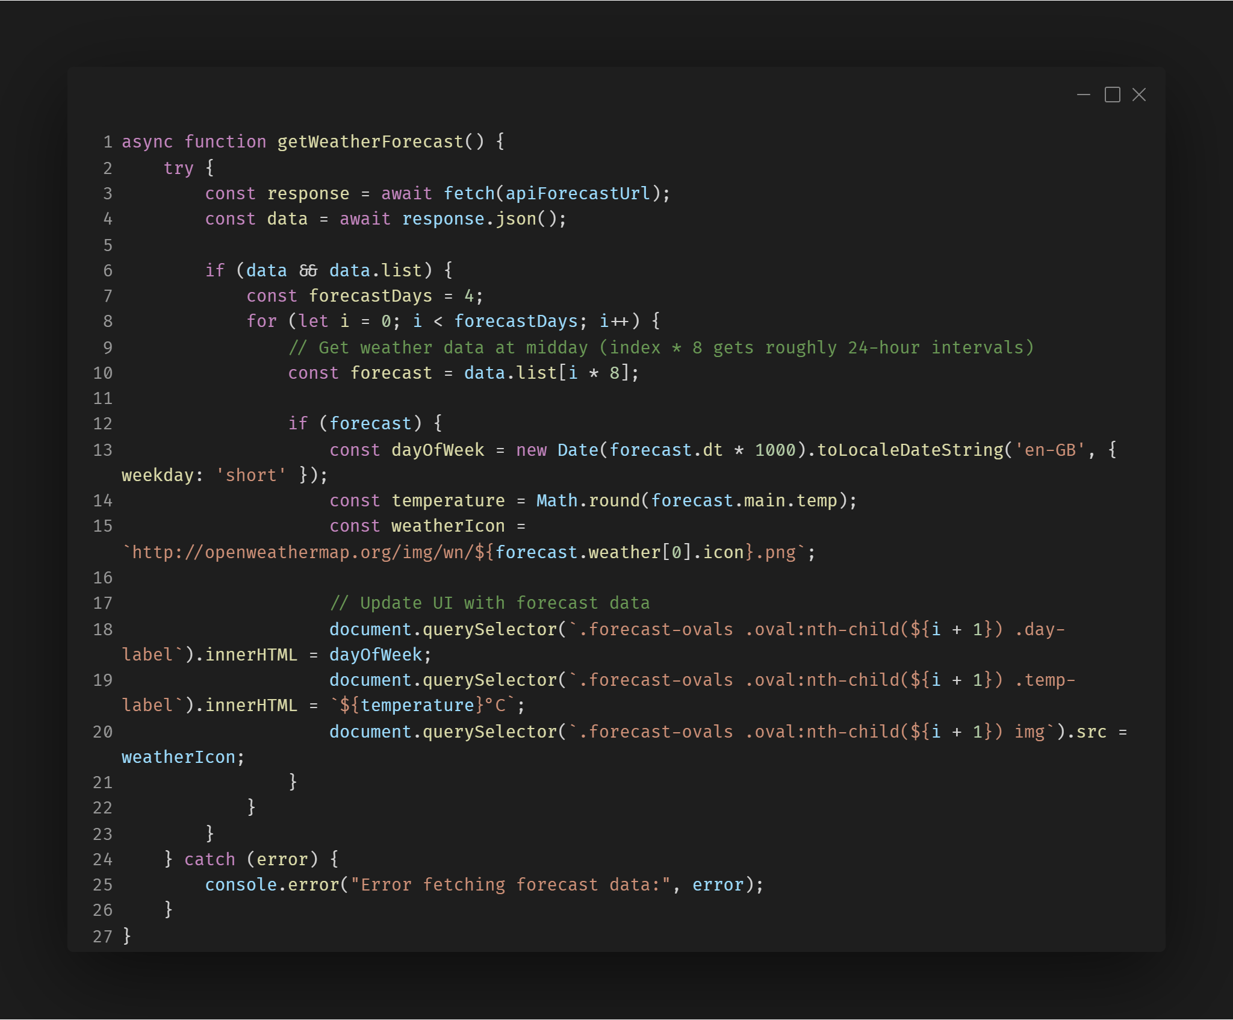Click the maximize window square icon
The height and width of the screenshot is (1020, 1233).
point(1112,95)
